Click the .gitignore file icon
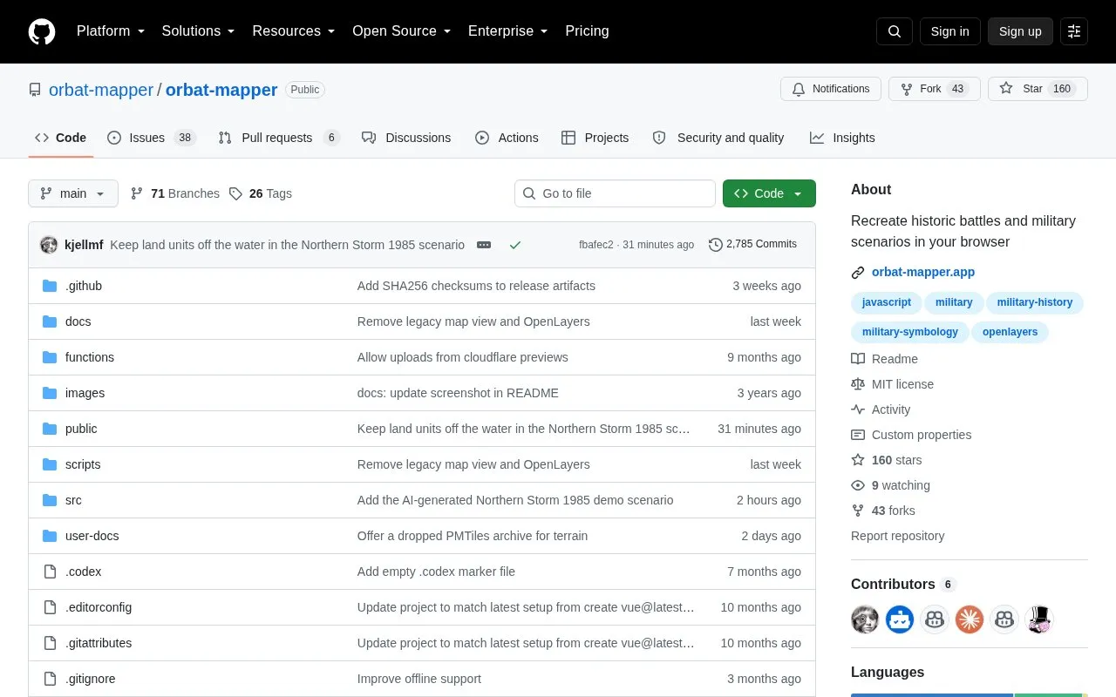Image resolution: width=1116 pixels, height=697 pixels. pyautogui.click(x=50, y=679)
